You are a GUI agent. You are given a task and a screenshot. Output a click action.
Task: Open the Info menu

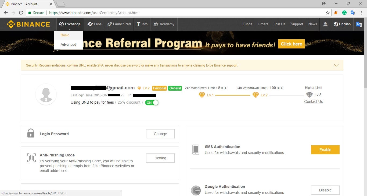pyautogui.click(x=142, y=24)
